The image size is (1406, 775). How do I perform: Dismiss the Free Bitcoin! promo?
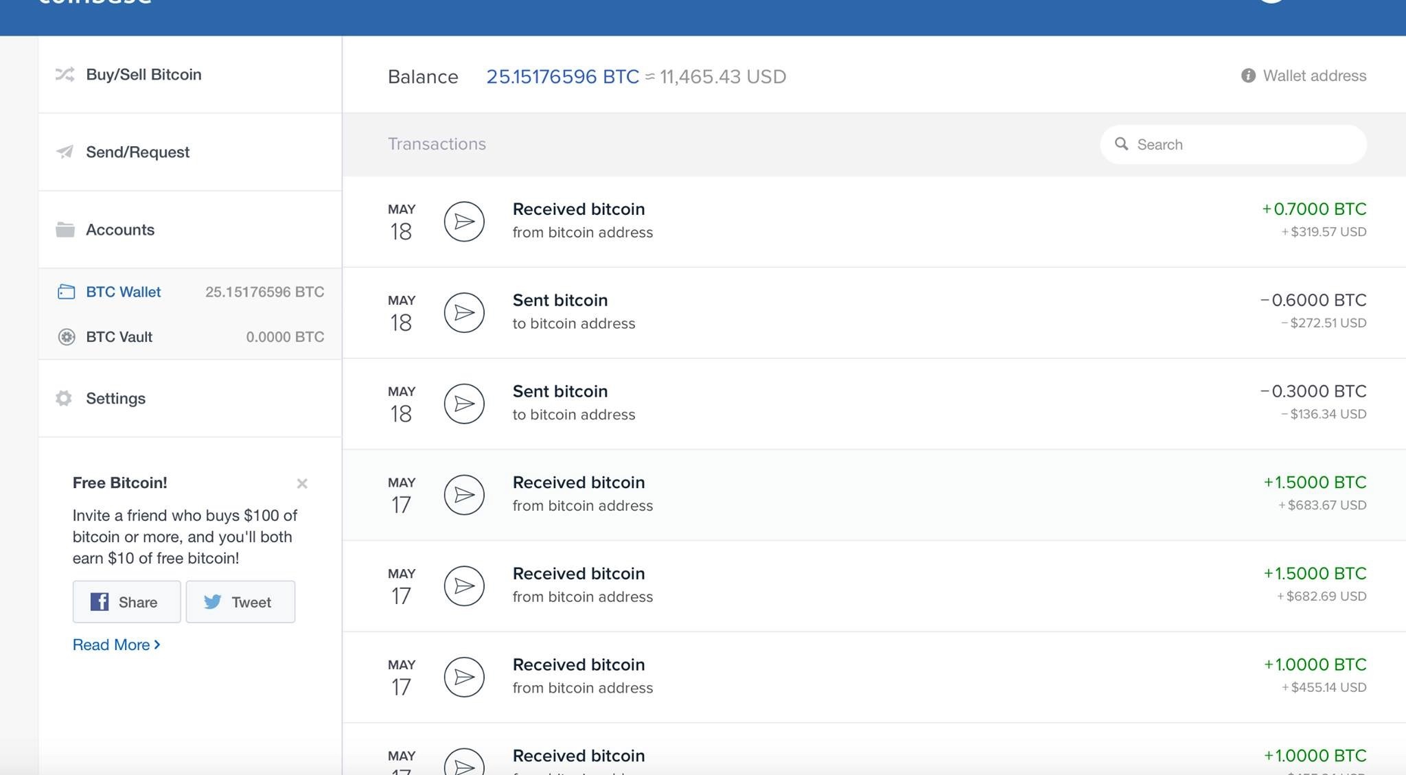pyautogui.click(x=302, y=483)
